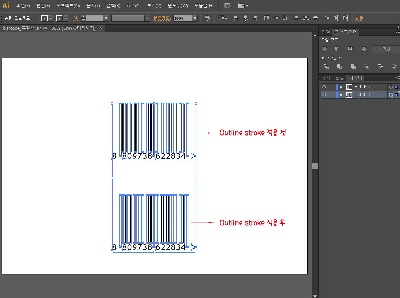Toggle lock column of selected '레이어 1' layer

tap(332, 95)
